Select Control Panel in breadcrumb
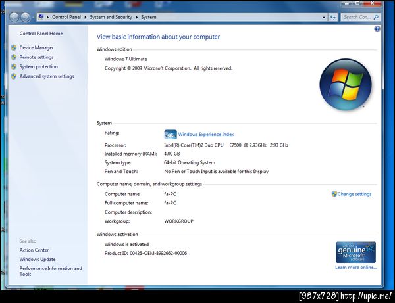 66,17
